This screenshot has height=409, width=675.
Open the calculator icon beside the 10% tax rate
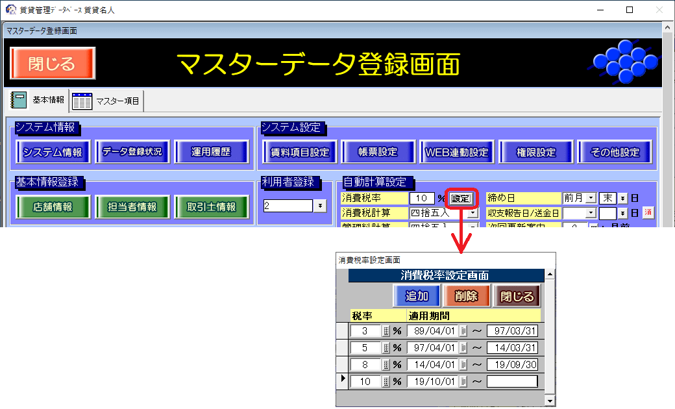(x=386, y=382)
